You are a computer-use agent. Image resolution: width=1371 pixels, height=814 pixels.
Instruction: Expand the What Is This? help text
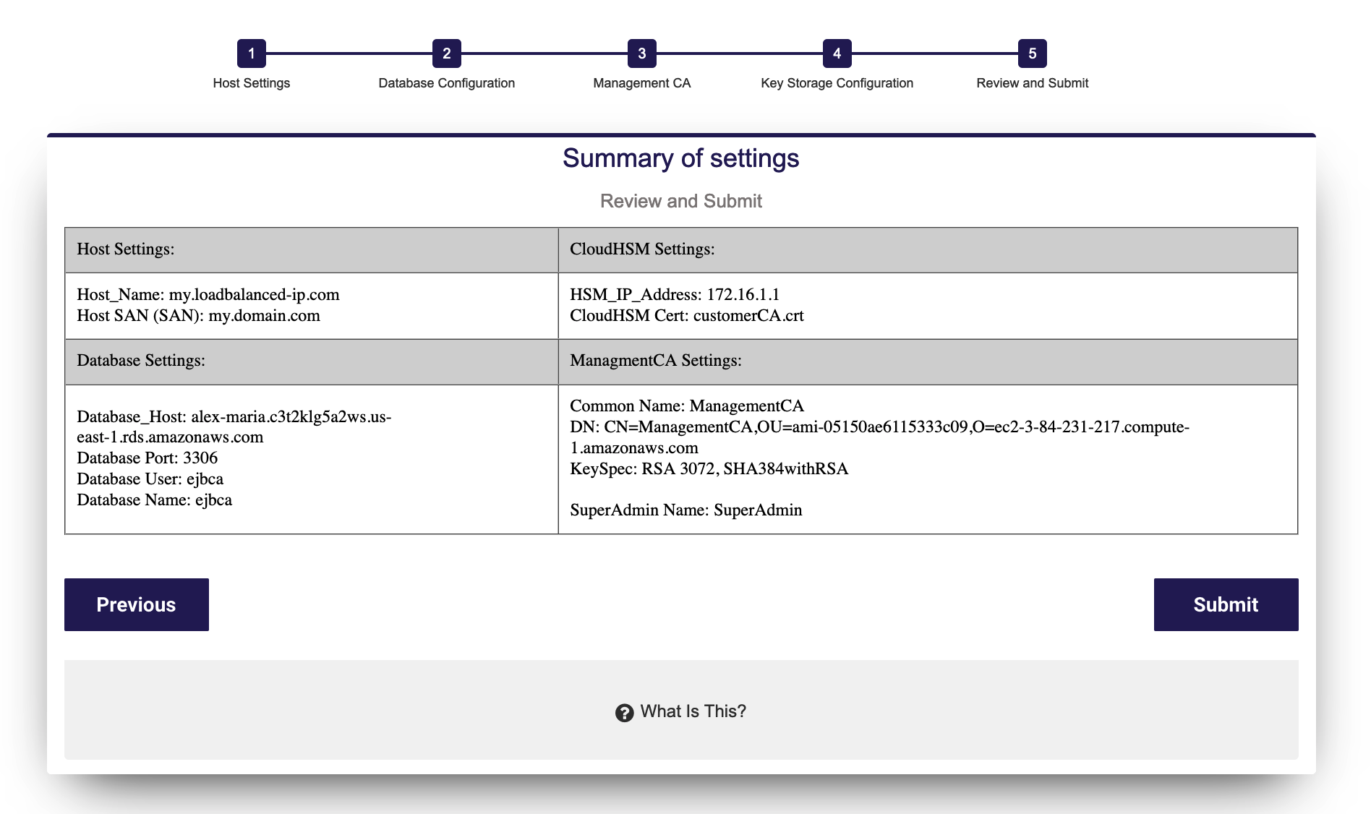tap(693, 711)
